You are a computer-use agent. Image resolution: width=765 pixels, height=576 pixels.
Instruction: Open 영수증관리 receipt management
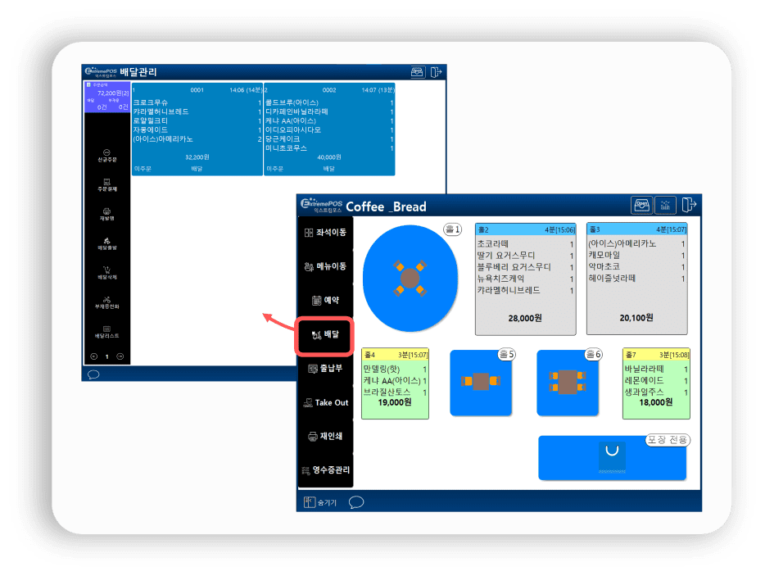click(x=324, y=470)
